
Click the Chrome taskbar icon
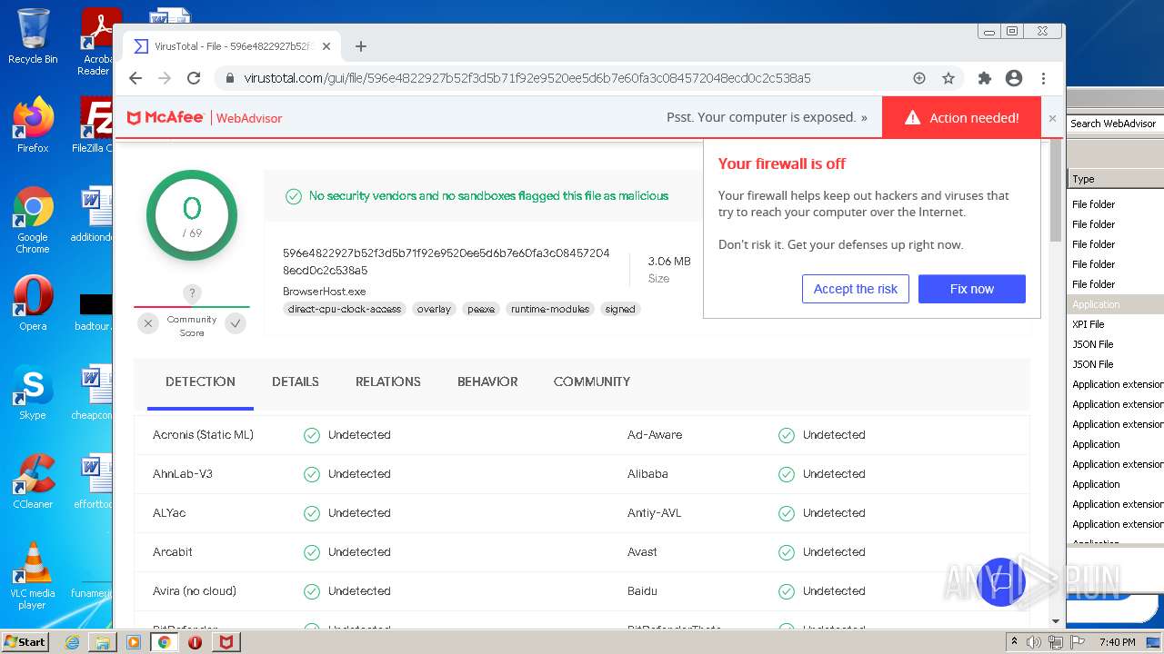[x=164, y=642]
